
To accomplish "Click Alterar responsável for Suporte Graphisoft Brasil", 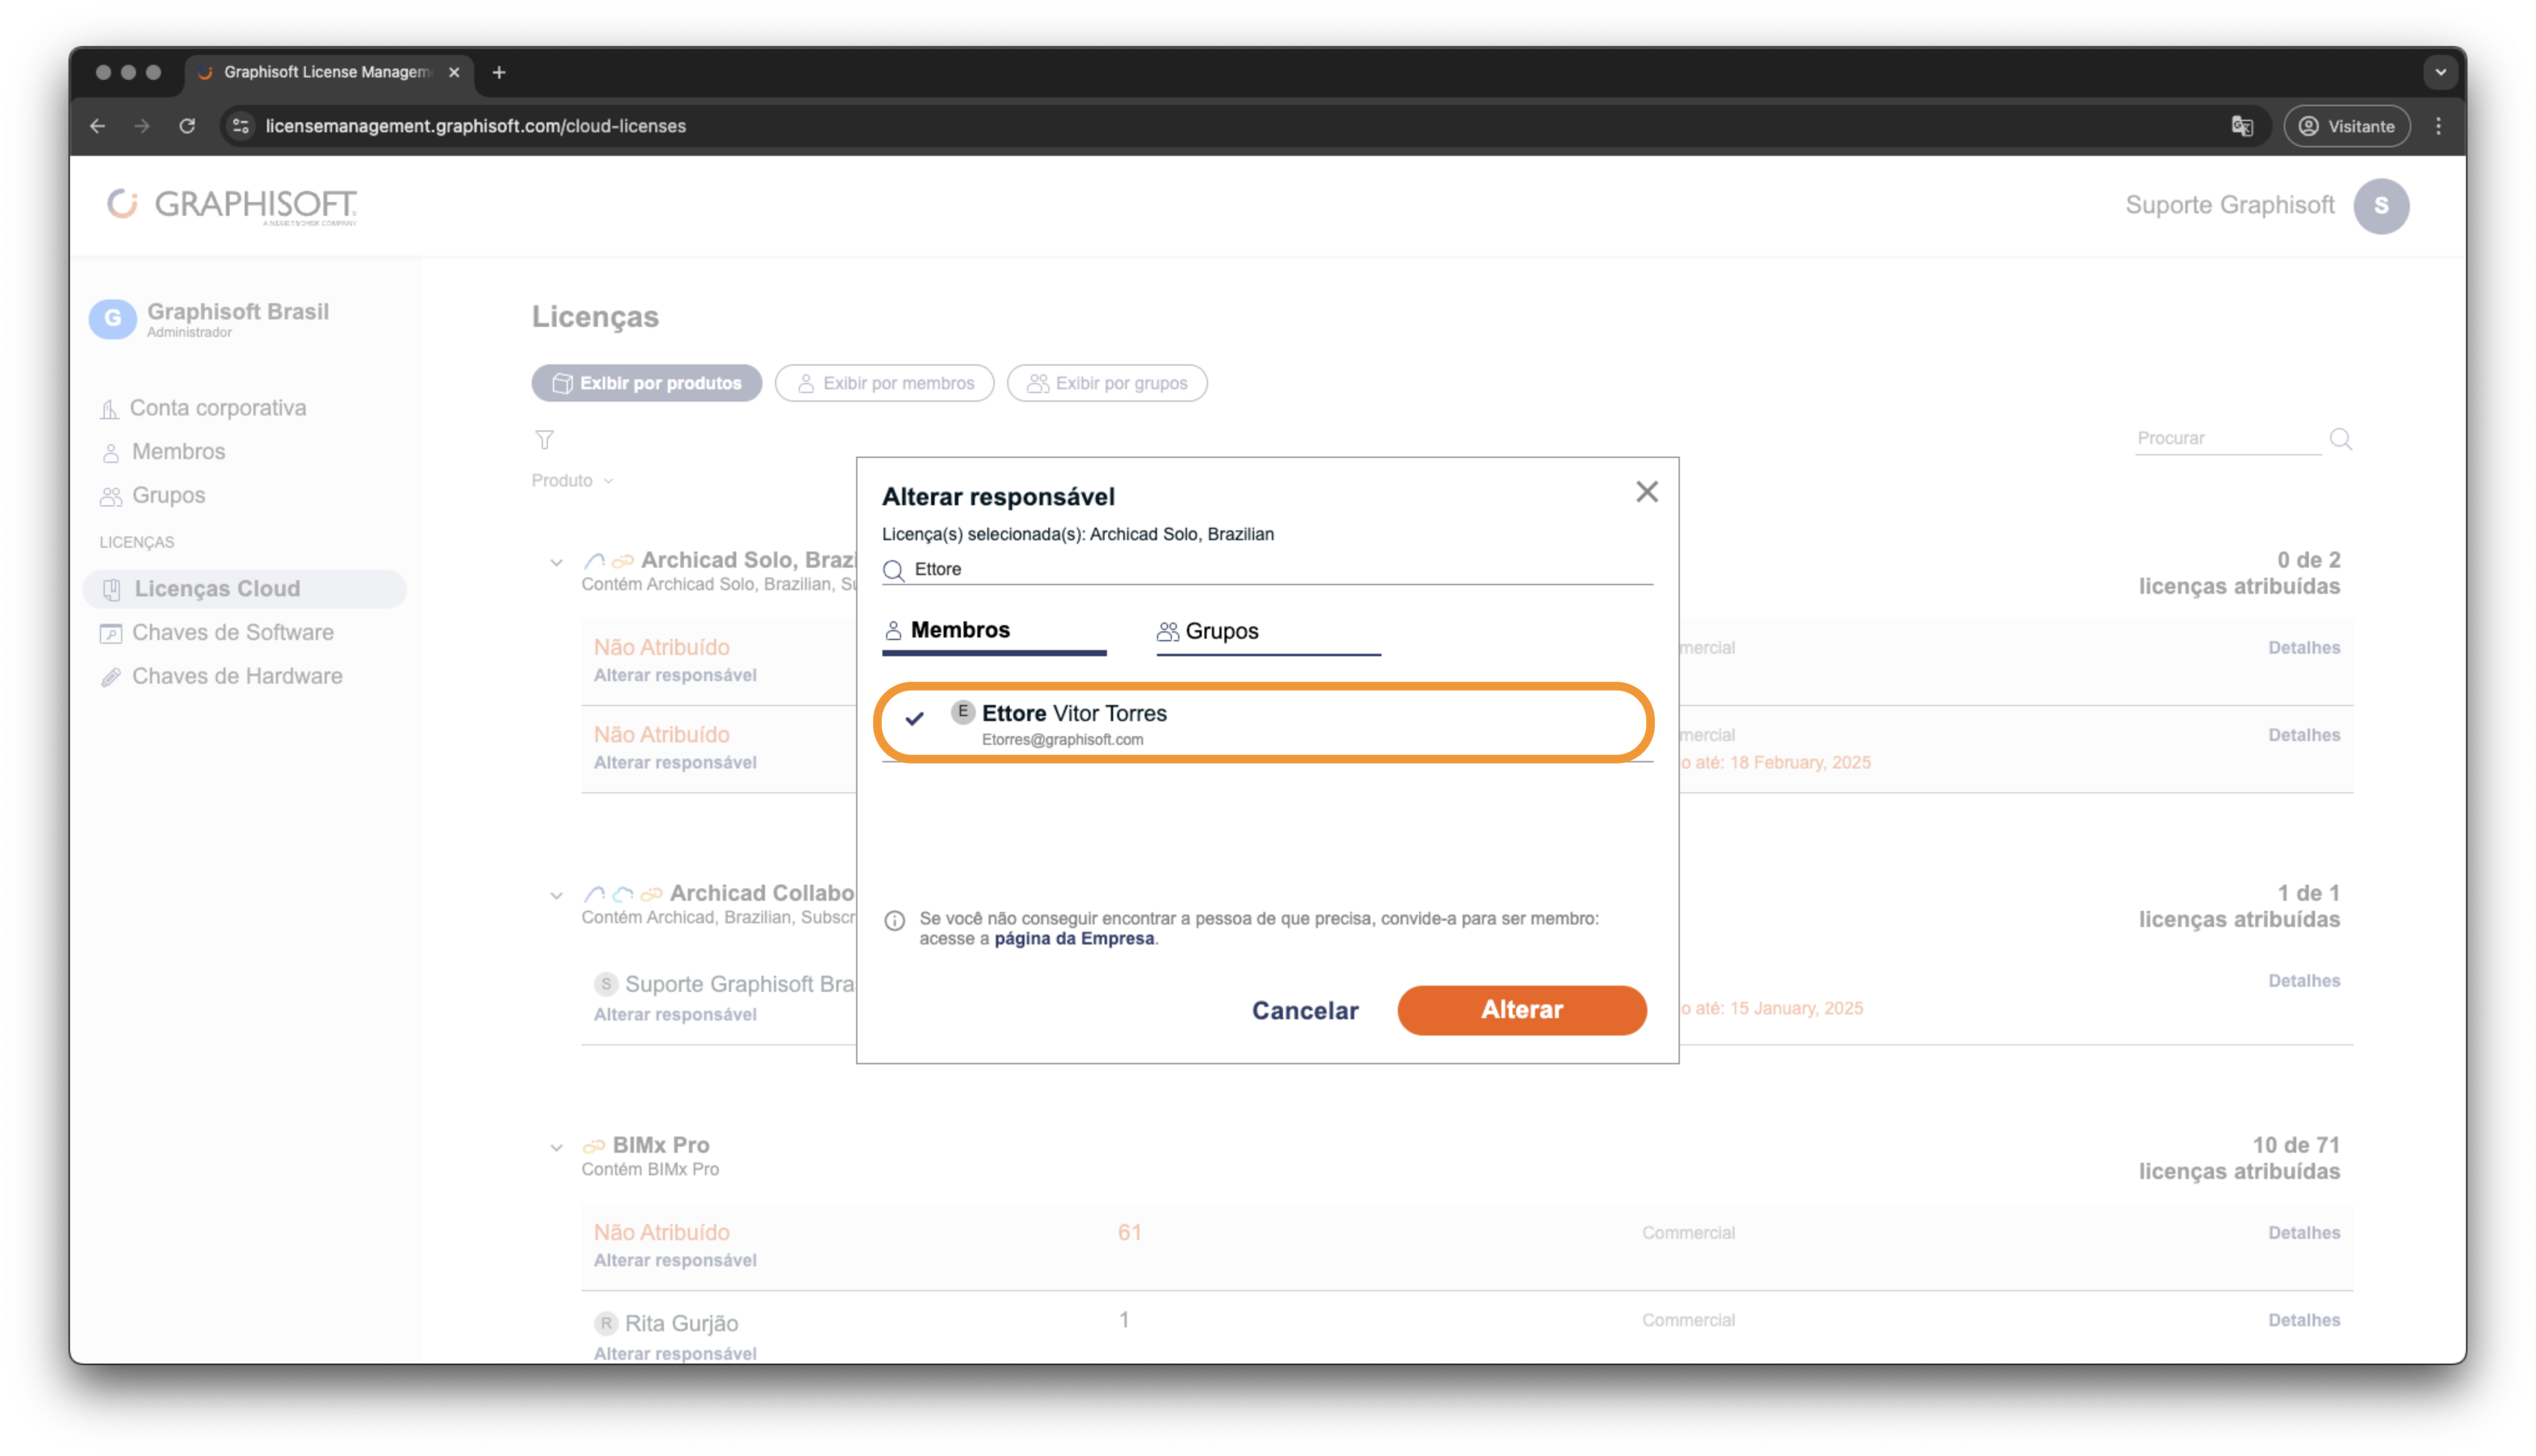I will point(675,1015).
